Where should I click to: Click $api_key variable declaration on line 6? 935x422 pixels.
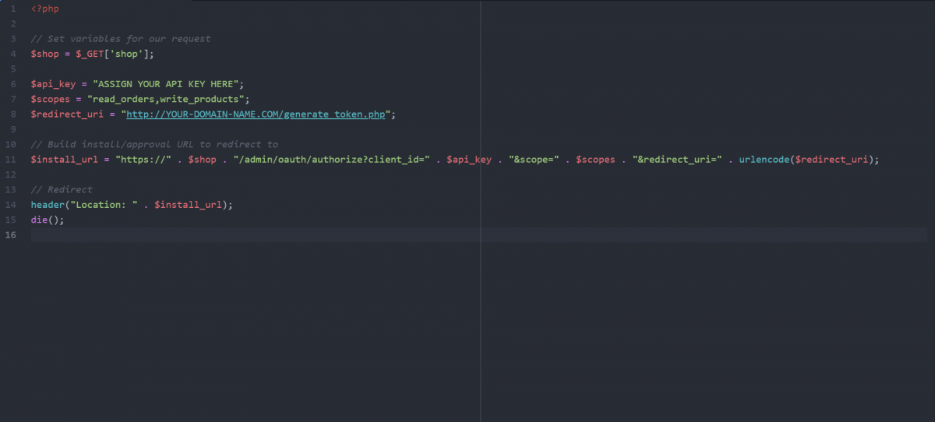tap(53, 84)
